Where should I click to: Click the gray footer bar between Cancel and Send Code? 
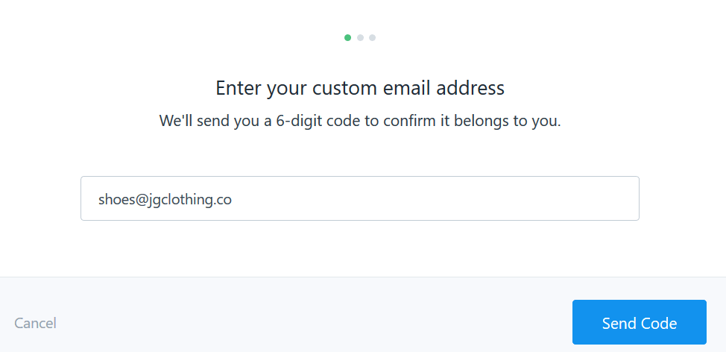[313, 323]
